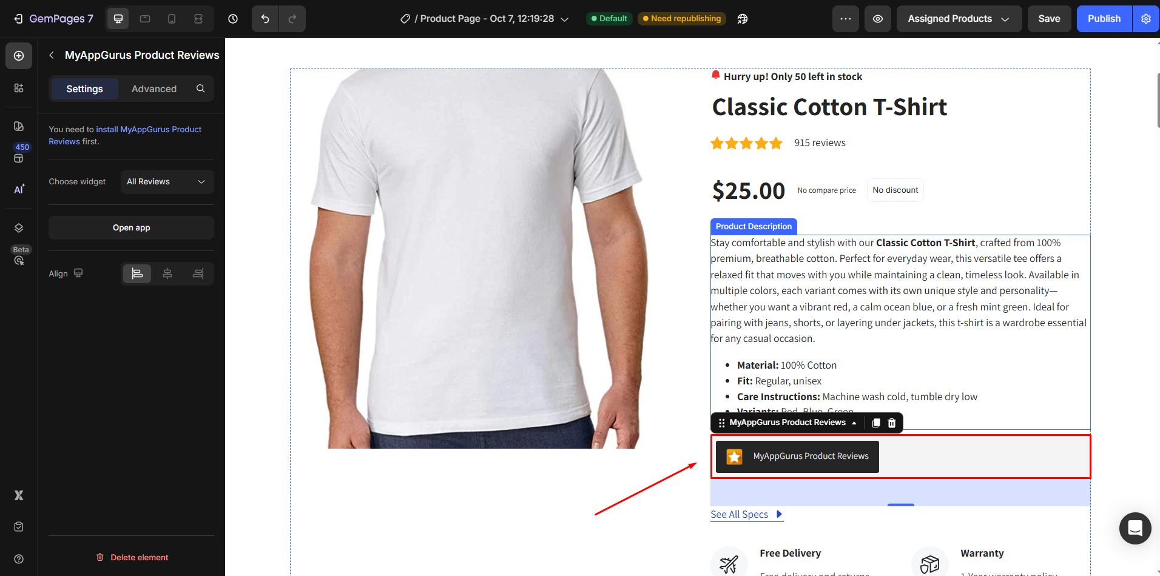The width and height of the screenshot is (1160, 576).
Task: Set alignment to center
Action: [167, 273]
